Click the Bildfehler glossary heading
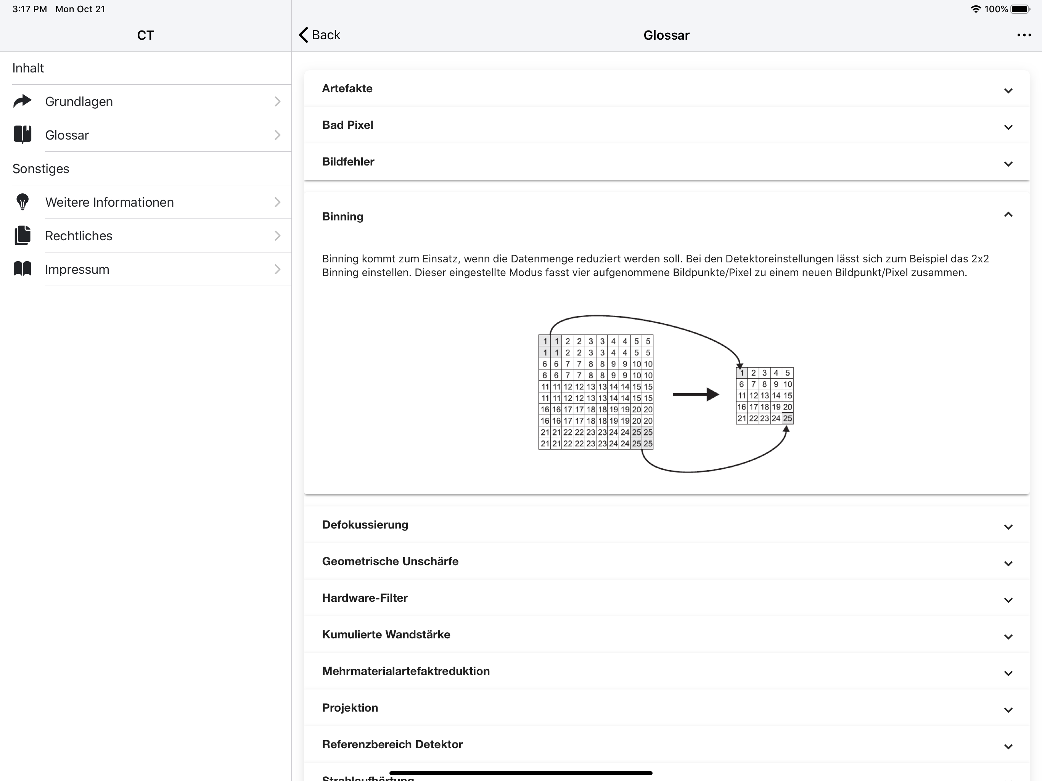 pos(348,162)
